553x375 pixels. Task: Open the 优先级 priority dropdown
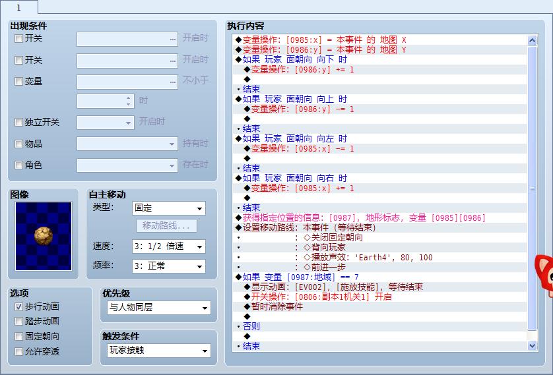click(158, 308)
